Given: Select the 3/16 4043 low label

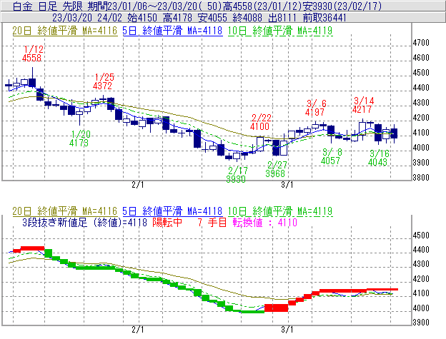Looking at the screenshot, I should tap(378, 158).
